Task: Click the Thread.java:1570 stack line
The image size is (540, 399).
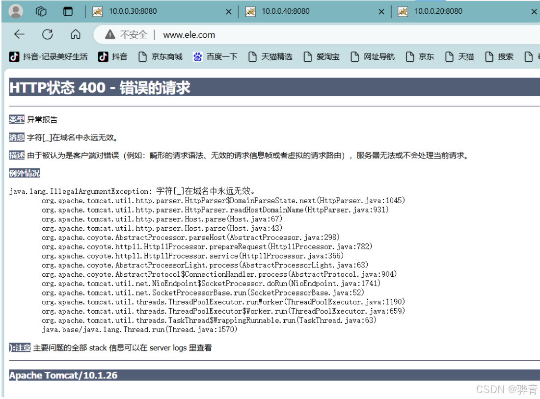Action: click(139, 330)
